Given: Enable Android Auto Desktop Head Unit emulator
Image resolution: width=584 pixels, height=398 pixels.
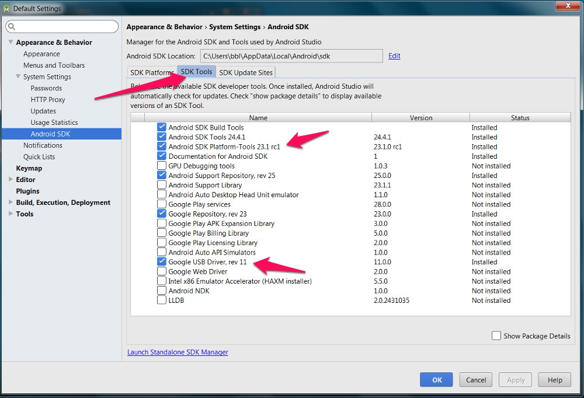Looking at the screenshot, I should coord(162,195).
